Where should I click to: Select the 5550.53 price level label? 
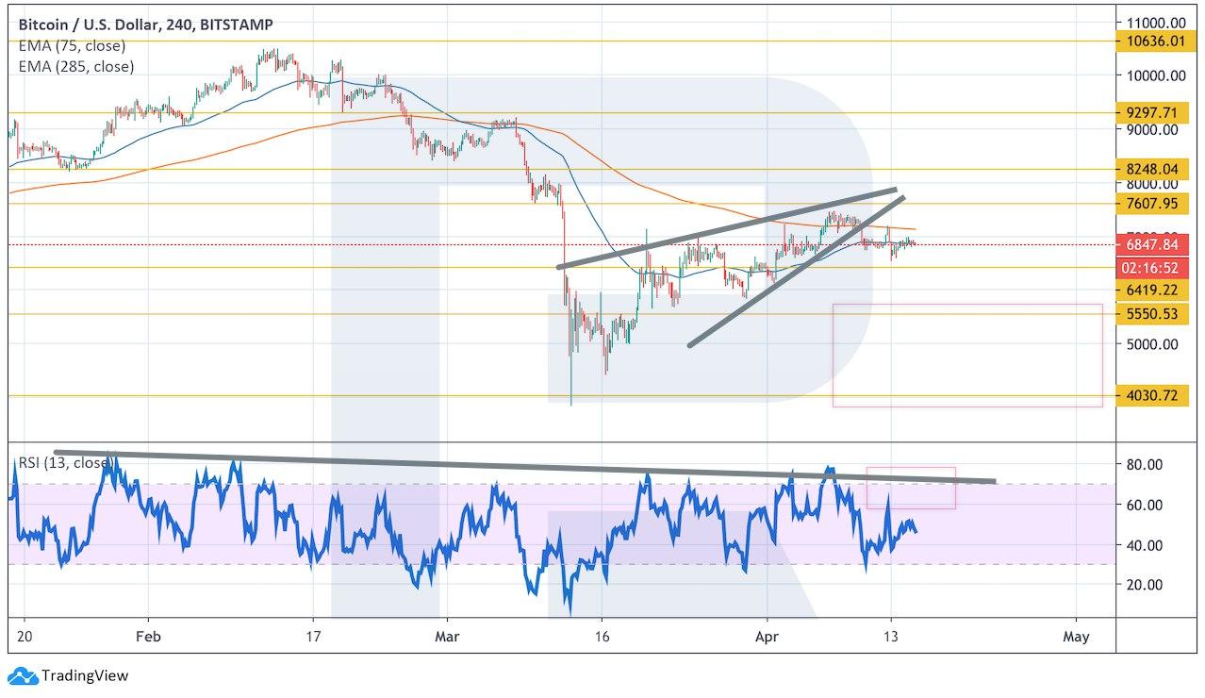click(x=1153, y=313)
